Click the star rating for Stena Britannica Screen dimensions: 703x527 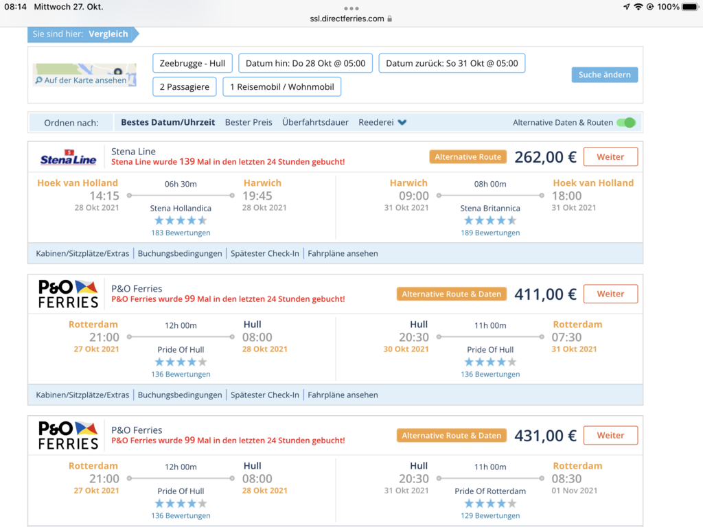click(490, 220)
